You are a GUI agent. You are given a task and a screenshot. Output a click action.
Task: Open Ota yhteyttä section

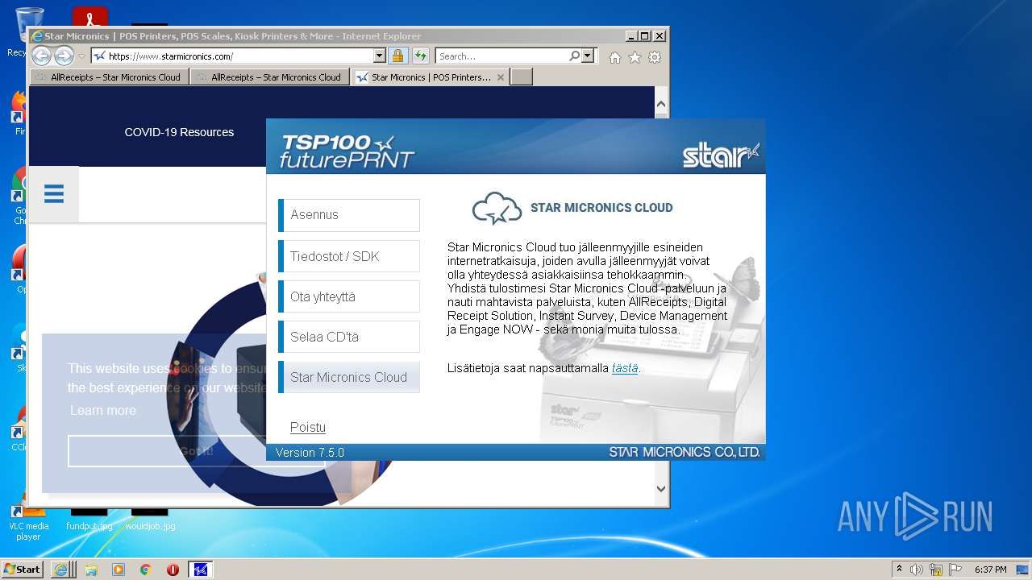(349, 296)
